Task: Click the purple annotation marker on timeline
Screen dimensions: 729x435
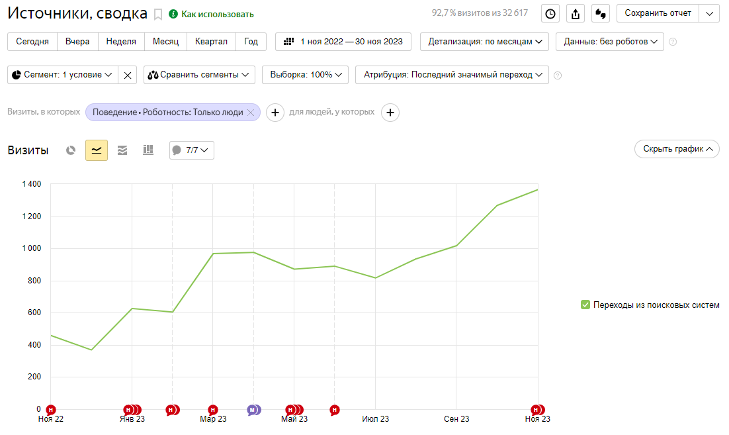Action: (253, 410)
